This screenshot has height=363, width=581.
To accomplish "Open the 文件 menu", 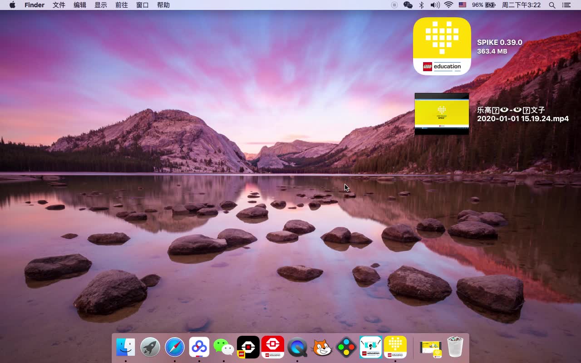I will click(x=59, y=5).
